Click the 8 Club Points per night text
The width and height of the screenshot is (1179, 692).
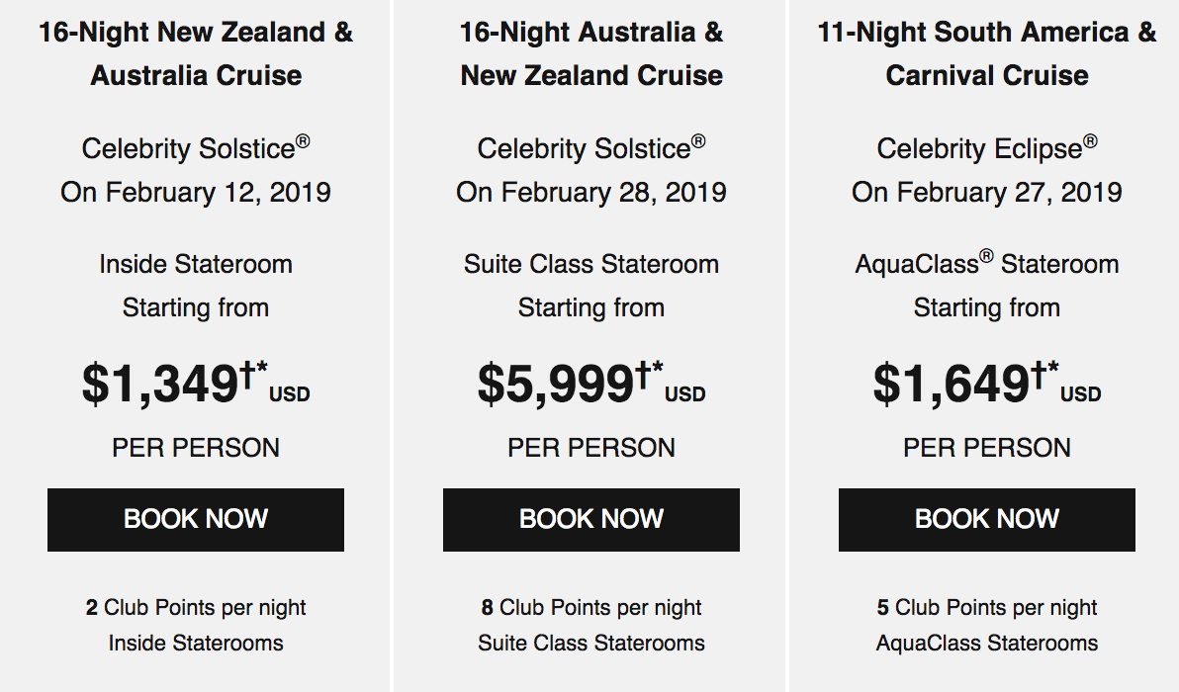(x=591, y=607)
